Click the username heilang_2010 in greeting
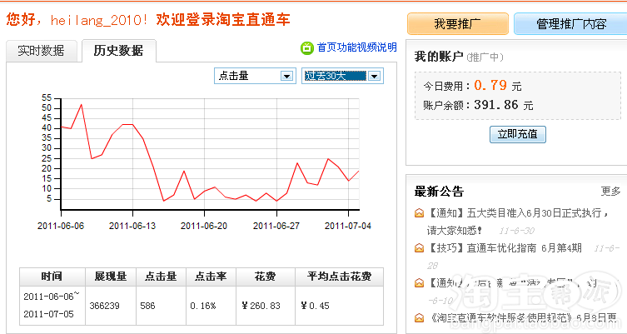Image resolution: width=627 pixels, height=334 pixels. point(95,20)
